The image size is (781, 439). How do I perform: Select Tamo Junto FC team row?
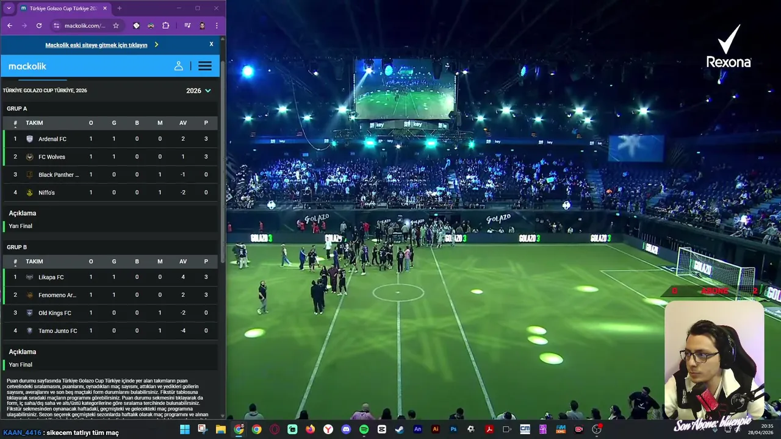pos(110,330)
